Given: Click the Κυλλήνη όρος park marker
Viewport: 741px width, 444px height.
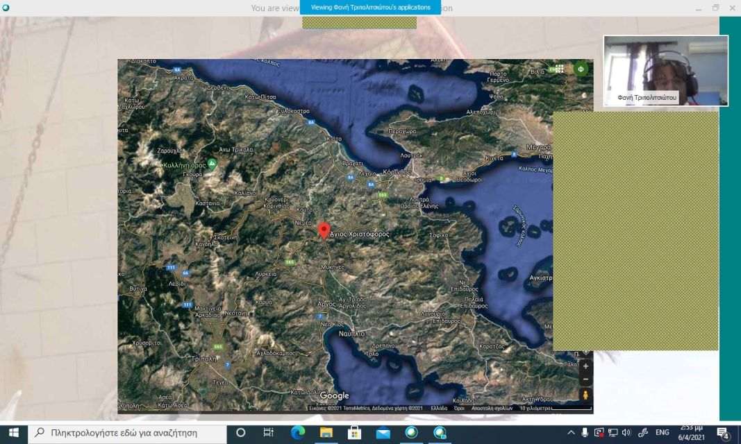Looking at the screenshot, I should [213, 163].
